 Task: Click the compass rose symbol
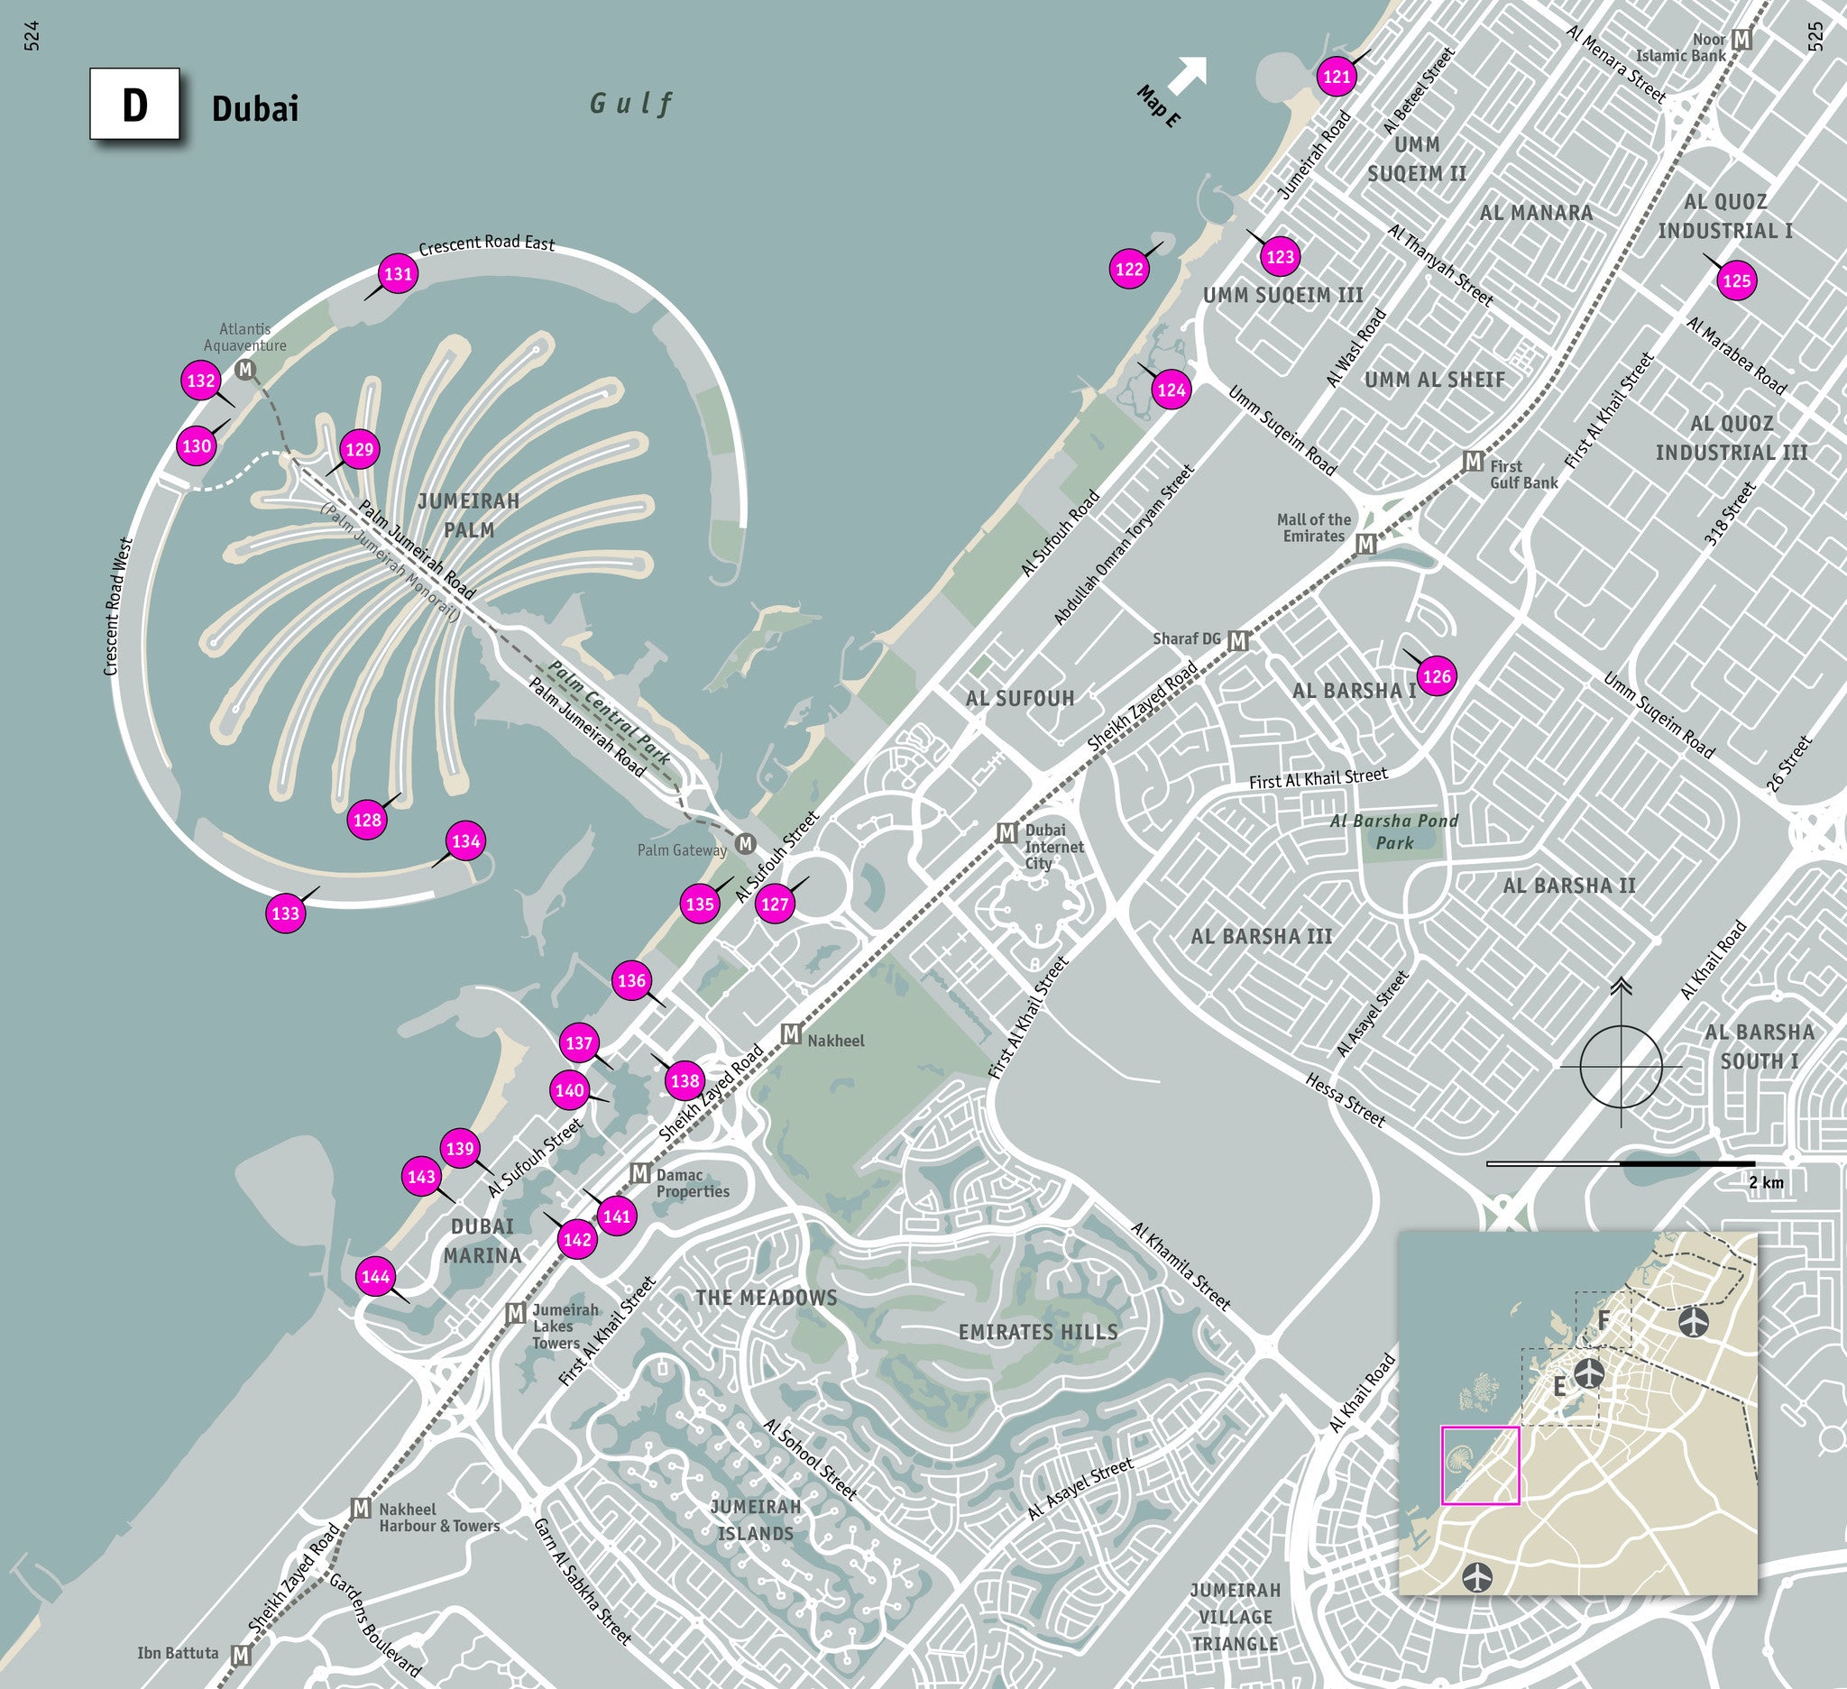tap(1621, 1066)
